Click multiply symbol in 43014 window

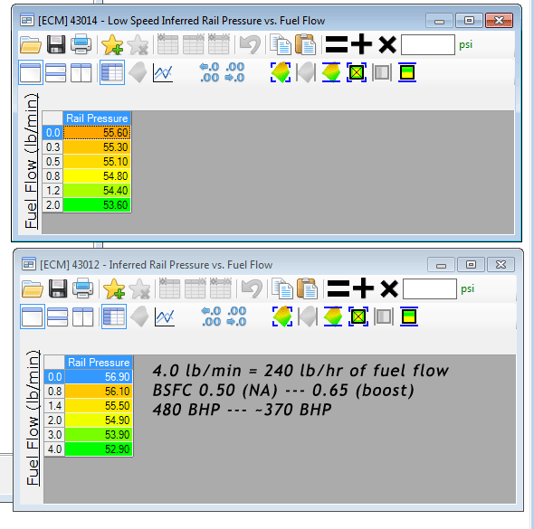[387, 44]
